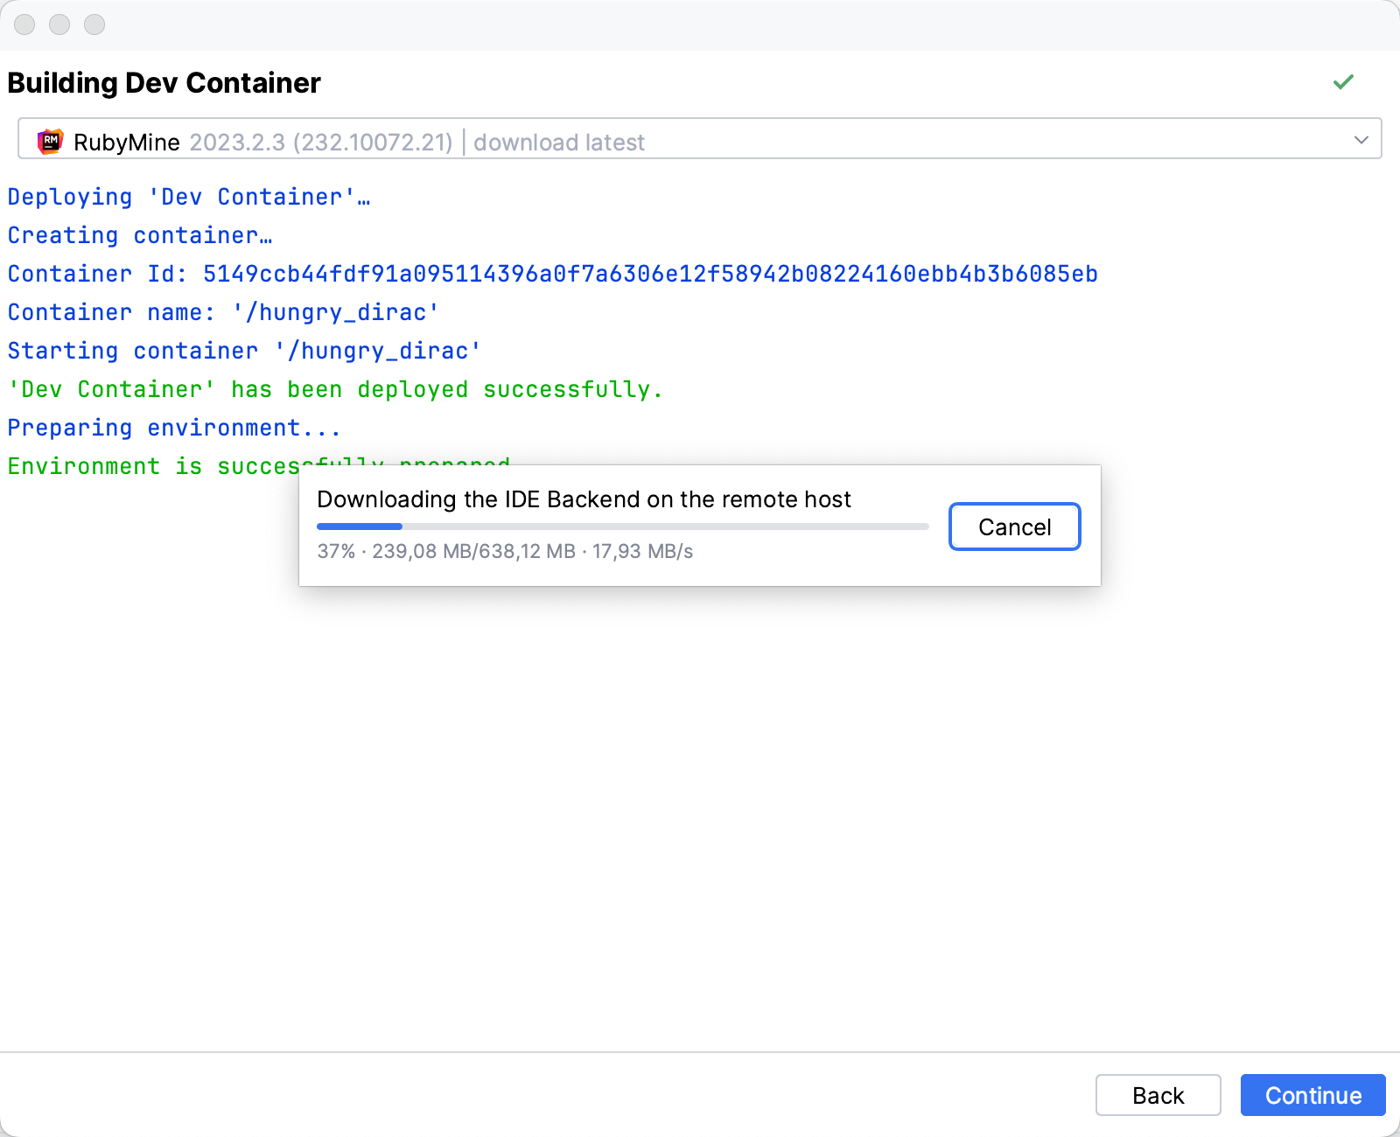Click the 'Preparing environment' log line
1400x1137 pixels.
(x=173, y=428)
